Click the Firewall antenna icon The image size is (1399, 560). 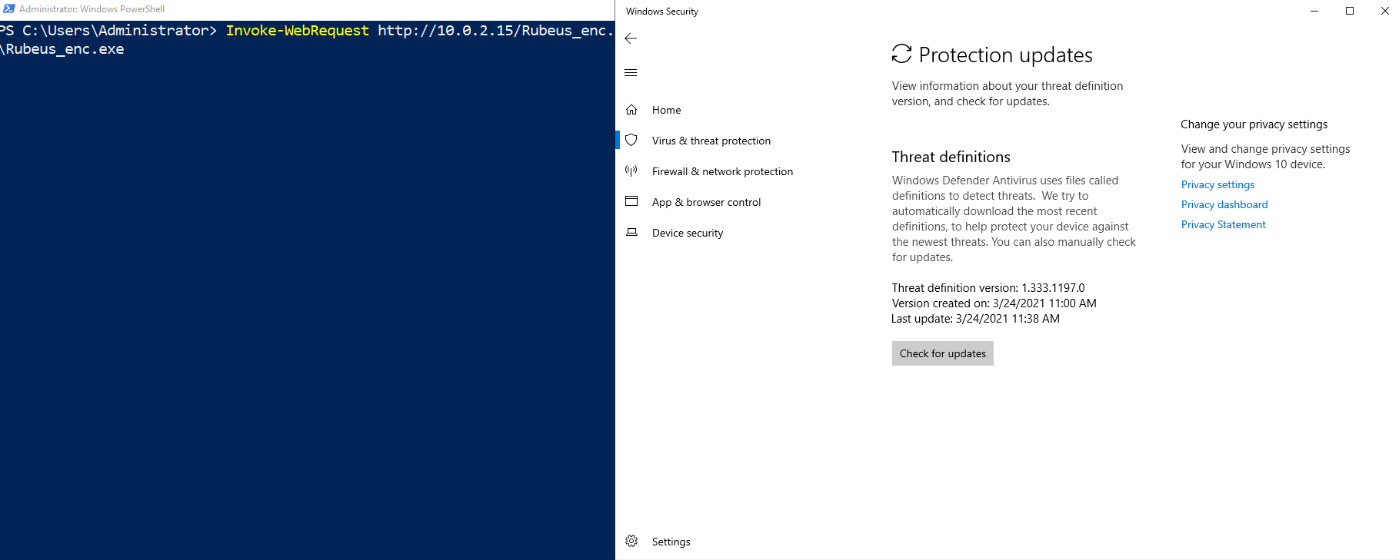631,171
